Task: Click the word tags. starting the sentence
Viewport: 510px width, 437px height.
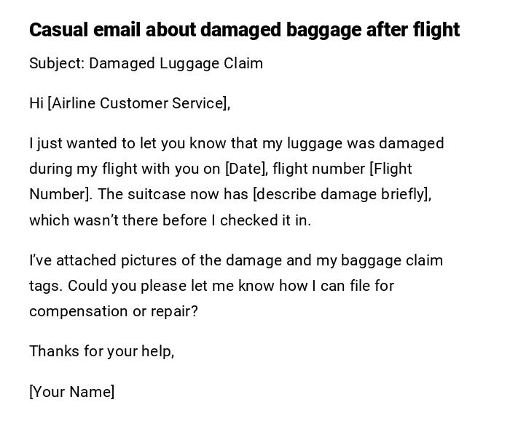Action: tap(46, 286)
